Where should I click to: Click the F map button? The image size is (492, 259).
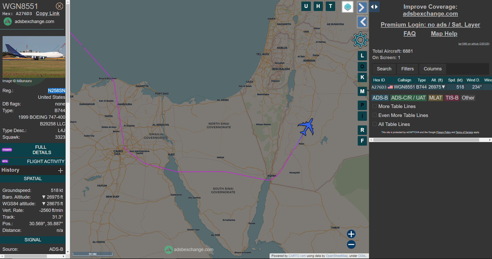[362, 141]
